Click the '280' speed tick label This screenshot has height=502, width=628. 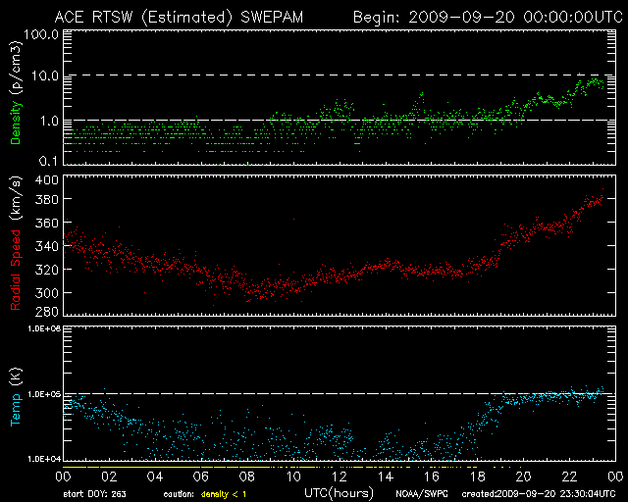(46, 312)
